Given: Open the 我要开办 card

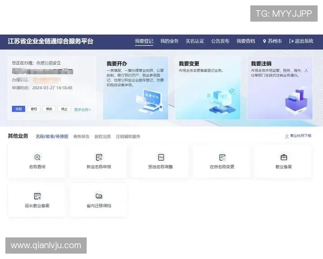Looking at the screenshot, I should coord(136,88).
